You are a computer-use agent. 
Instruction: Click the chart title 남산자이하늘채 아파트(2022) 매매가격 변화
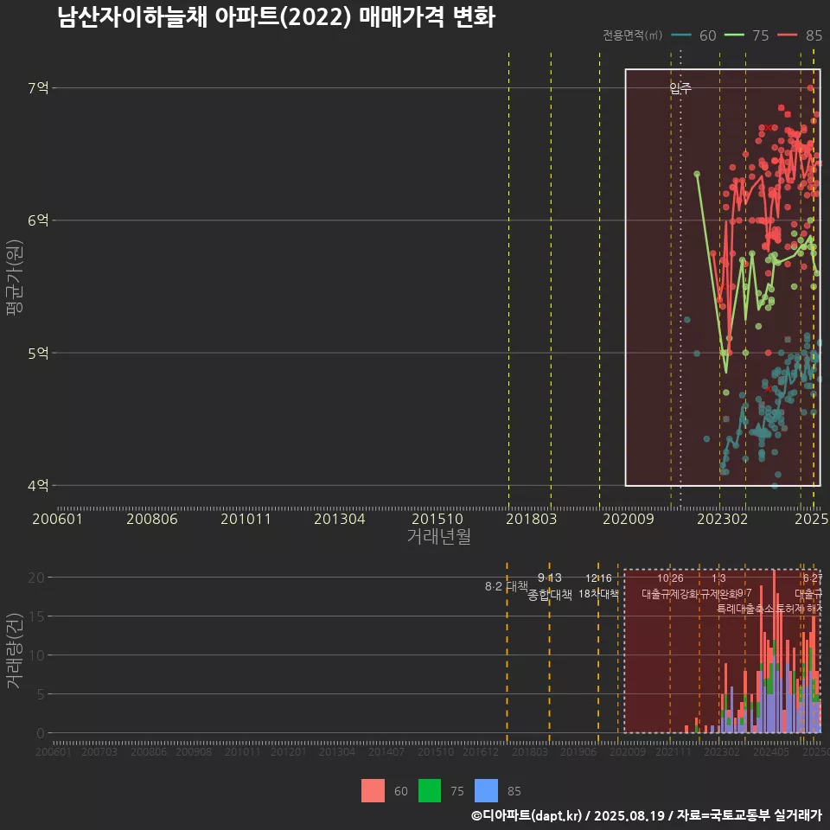(x=277, y=17)
